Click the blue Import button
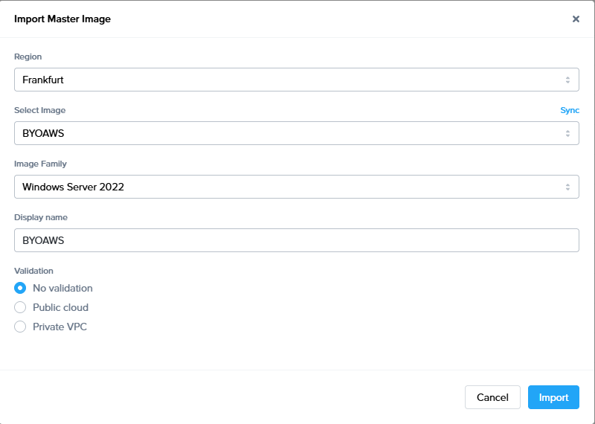595x424 pixels. [553, 397]
